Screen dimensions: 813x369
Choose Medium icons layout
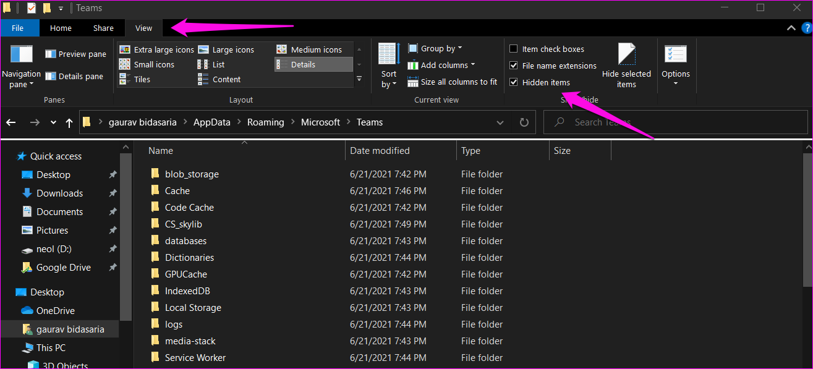click(309, 49)
